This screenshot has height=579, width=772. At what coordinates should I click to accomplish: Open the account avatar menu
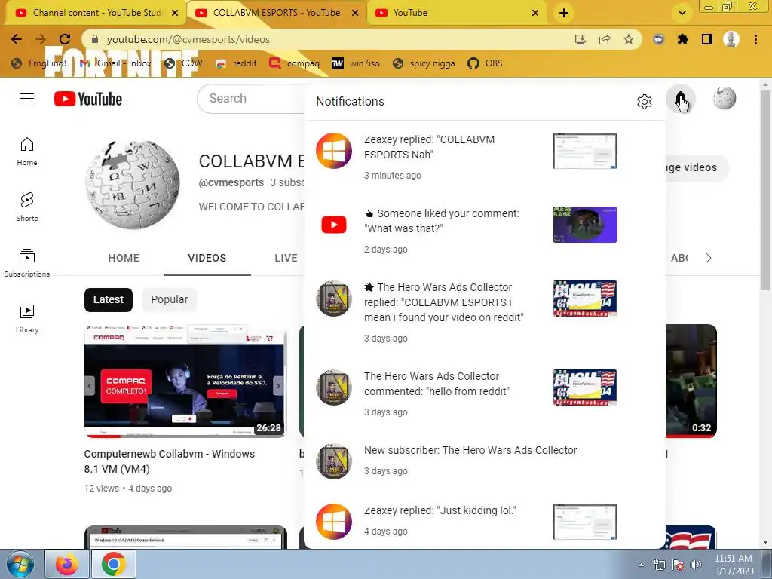pos(725,99)
